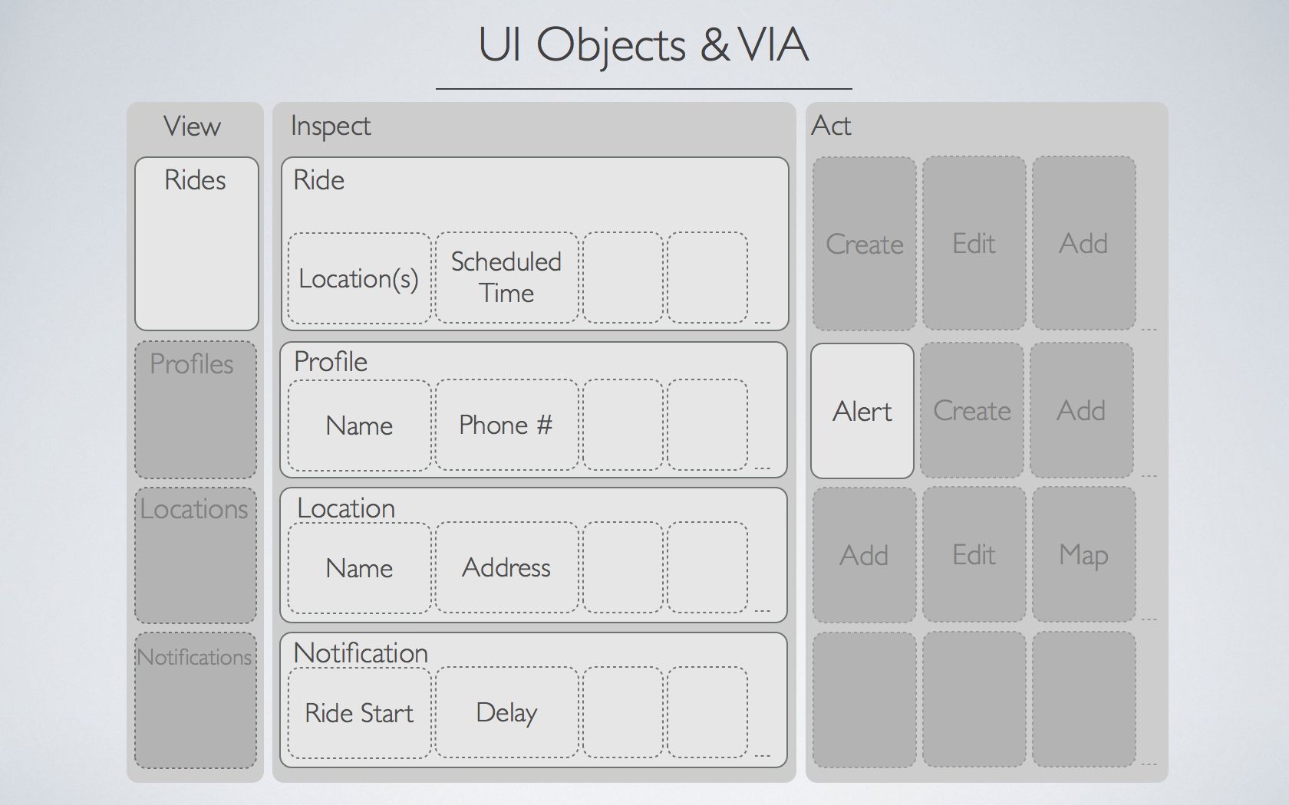This screenshot has height=805, width=1289.
Task: Open the Notifications view box
Action: click(x=196, y=700)
